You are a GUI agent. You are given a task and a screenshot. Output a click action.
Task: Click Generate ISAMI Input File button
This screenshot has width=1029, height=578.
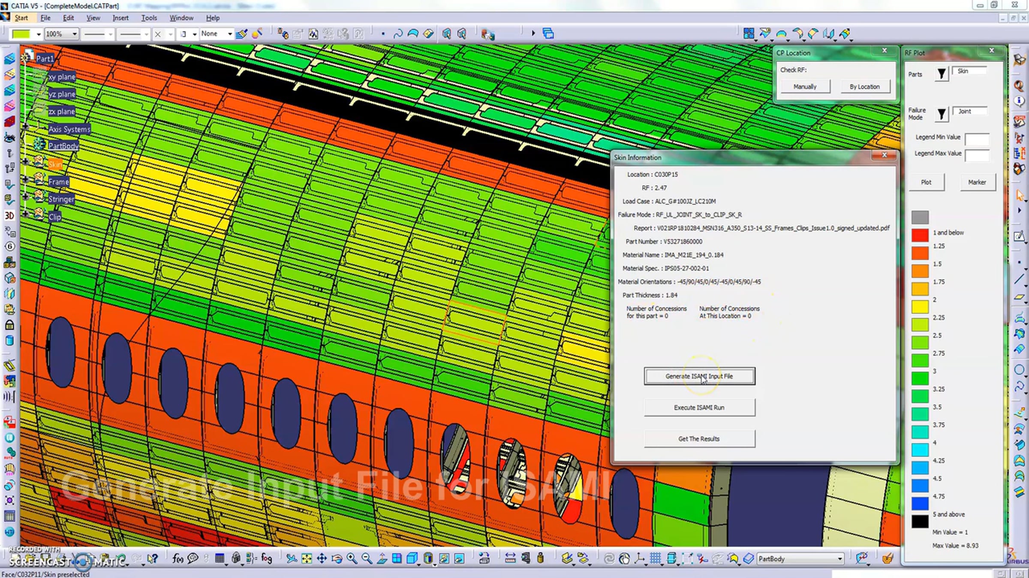(x=699, y=376)
